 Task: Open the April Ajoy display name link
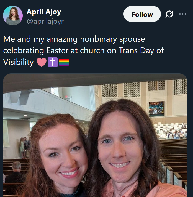click(44, 12)
